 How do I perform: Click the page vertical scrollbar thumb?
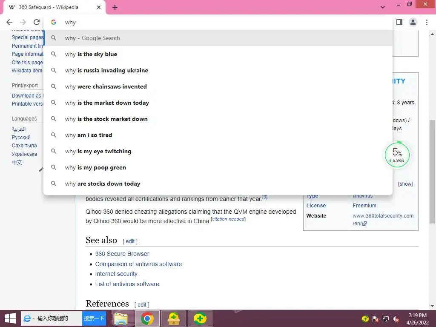432,172
